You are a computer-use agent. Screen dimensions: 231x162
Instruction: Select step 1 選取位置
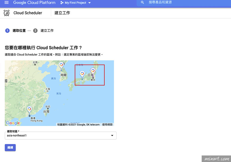click(x=15, y=30)
